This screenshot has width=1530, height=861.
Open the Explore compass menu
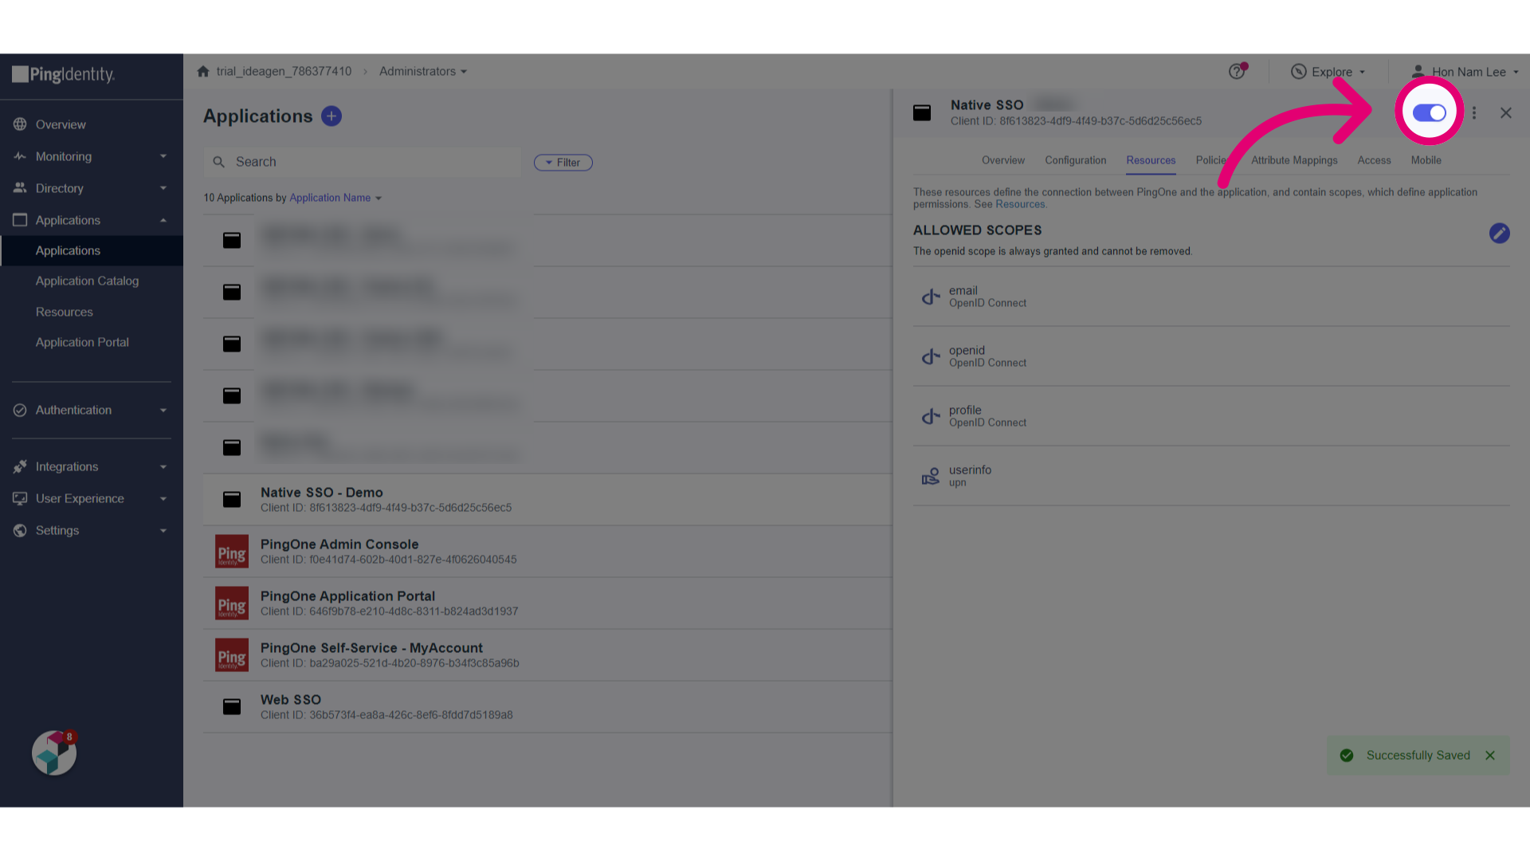[1328, 72]
